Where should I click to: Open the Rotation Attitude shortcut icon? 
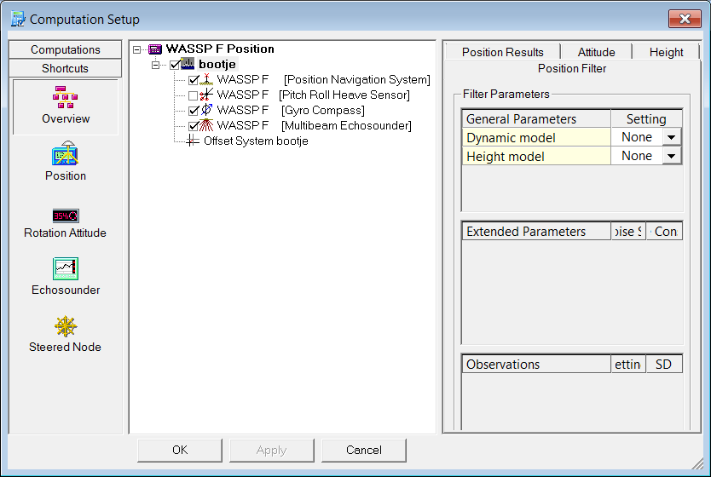(66, 216)
